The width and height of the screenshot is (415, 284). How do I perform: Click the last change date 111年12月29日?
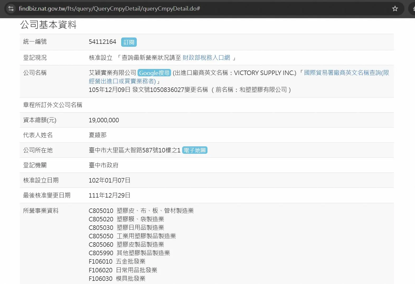pos(110,195)
